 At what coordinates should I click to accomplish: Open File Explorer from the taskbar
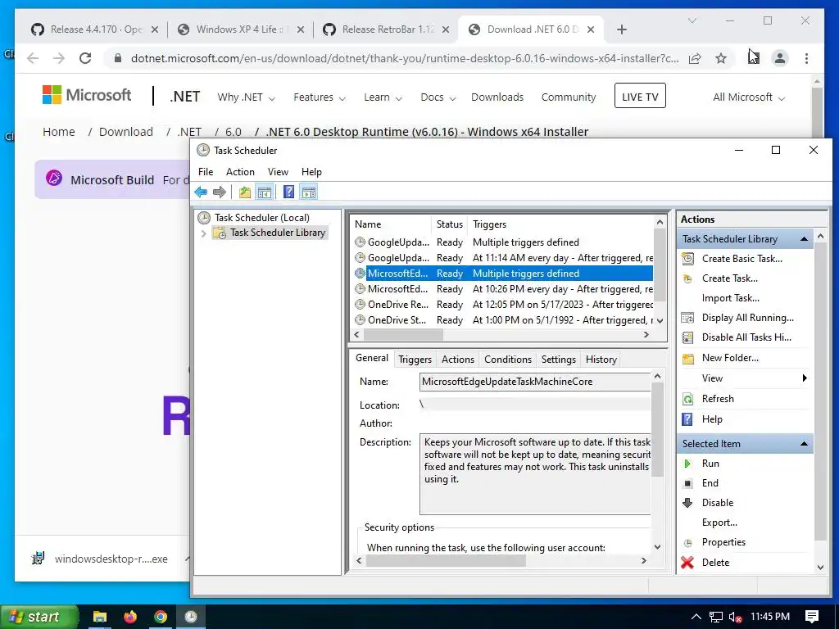99,617
